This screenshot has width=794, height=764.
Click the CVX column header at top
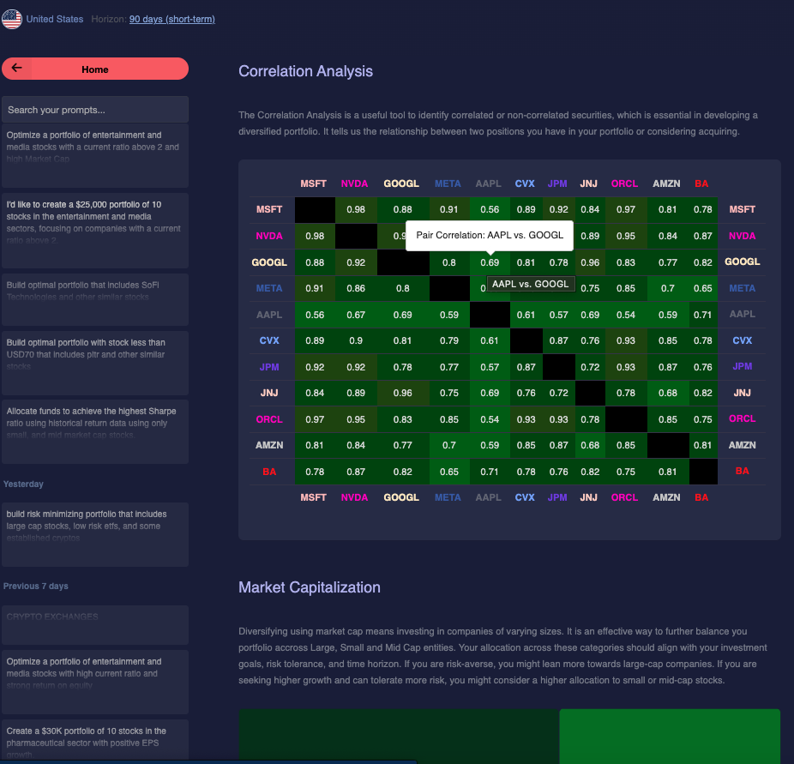525,183
